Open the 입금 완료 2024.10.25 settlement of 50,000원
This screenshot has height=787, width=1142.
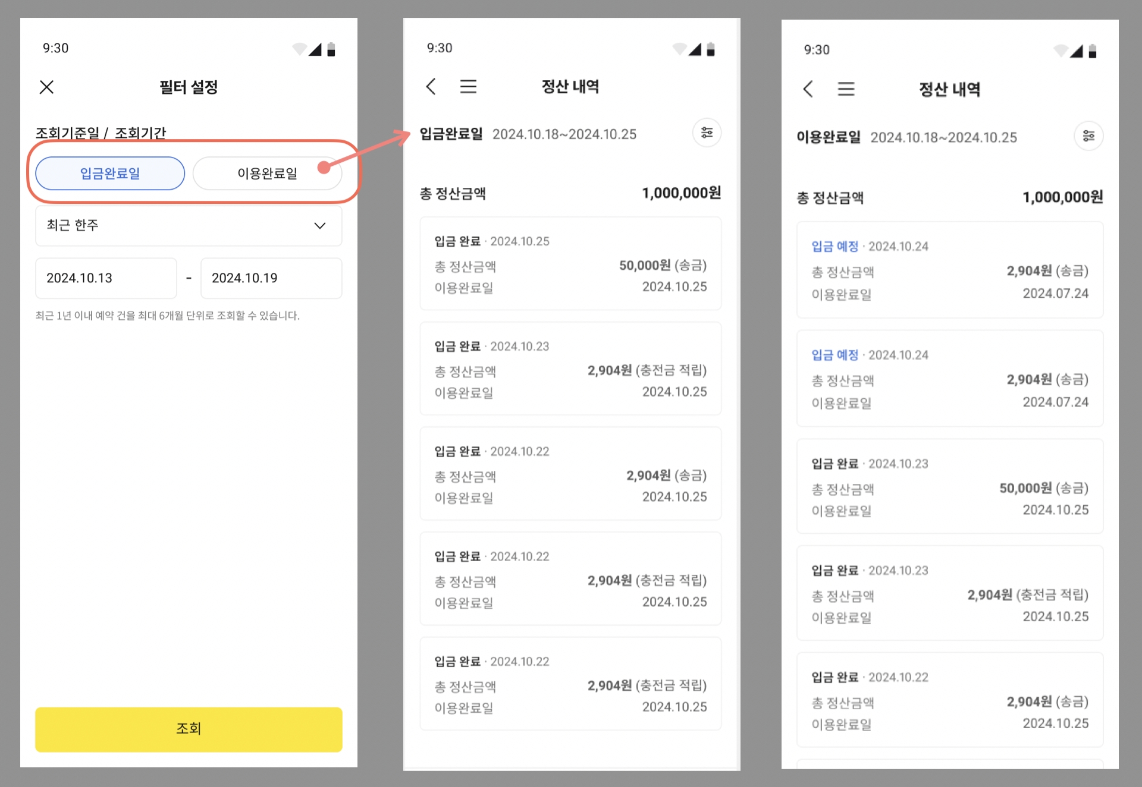coord(570,263)
